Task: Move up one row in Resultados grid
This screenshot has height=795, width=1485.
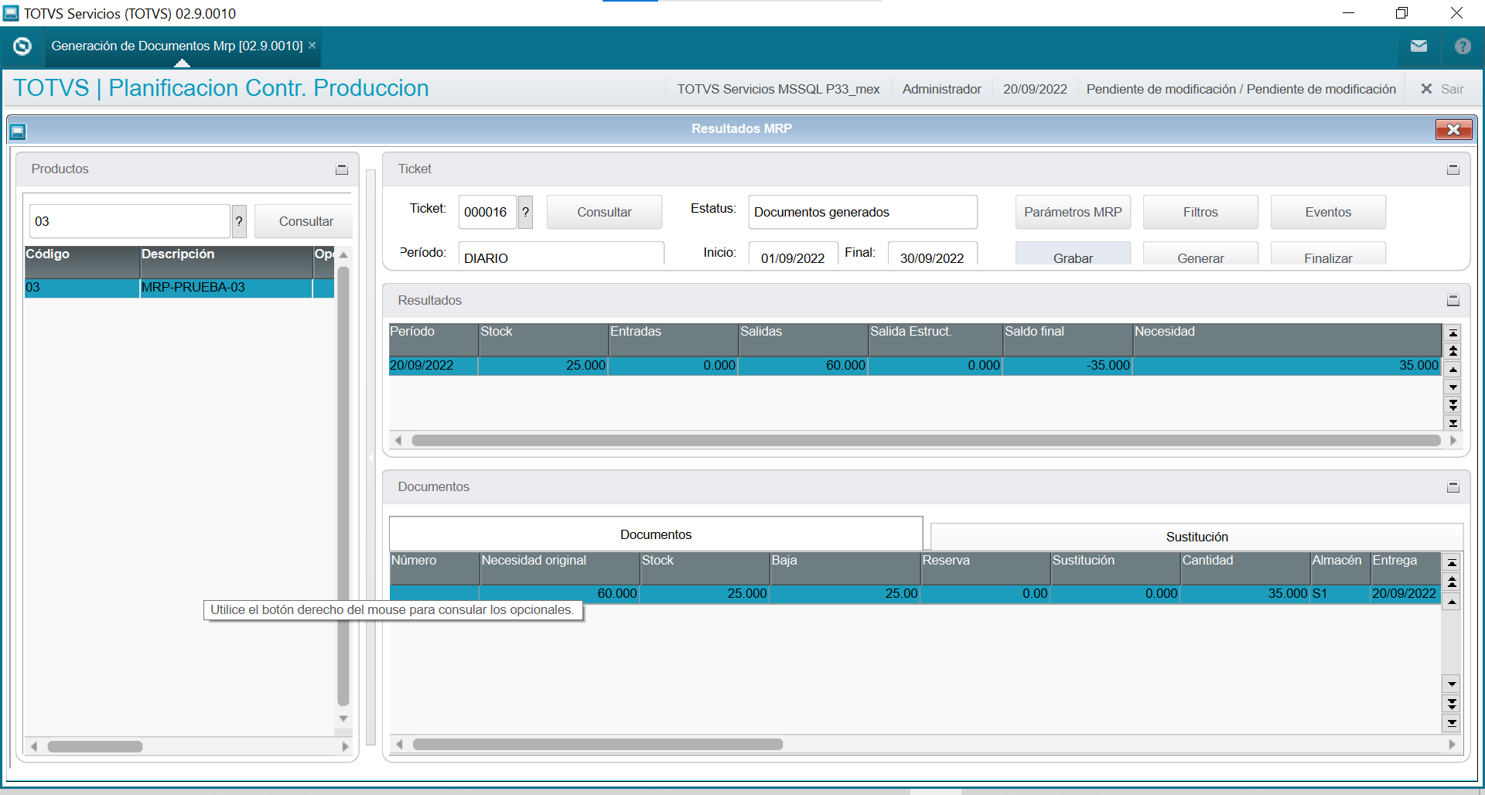Action: pyautogui.click(x=1453, y=370)
